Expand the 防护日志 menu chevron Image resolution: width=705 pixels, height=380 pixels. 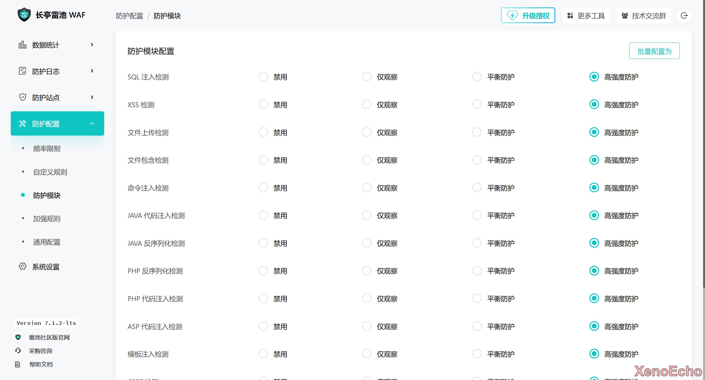point(92,71)
